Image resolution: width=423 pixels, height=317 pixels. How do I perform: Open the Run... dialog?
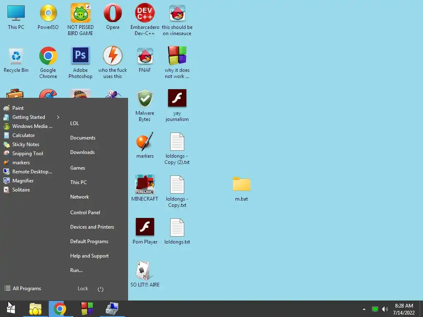coord(76,270)
